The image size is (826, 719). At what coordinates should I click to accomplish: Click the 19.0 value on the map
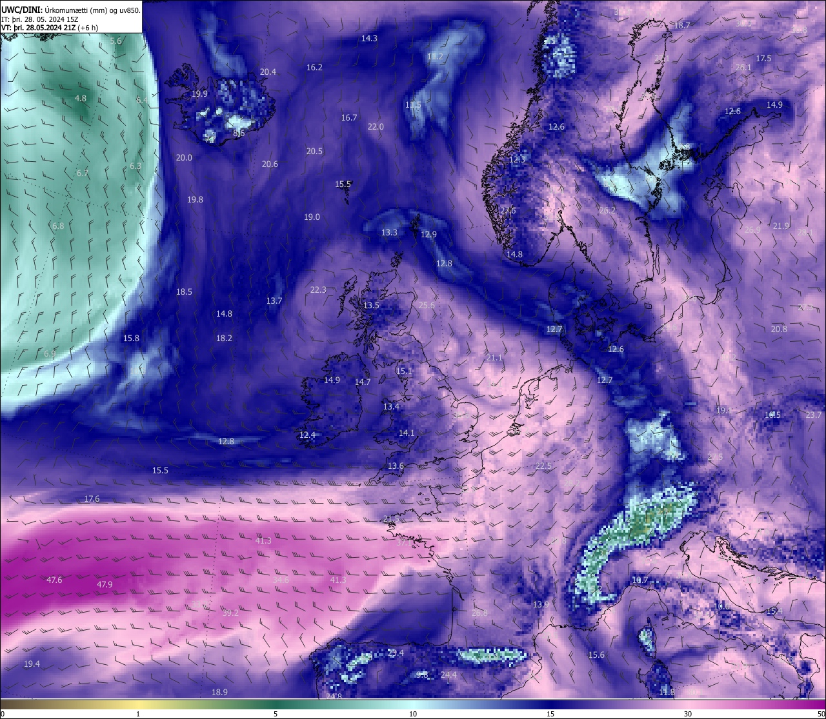[x=312, y=217]
